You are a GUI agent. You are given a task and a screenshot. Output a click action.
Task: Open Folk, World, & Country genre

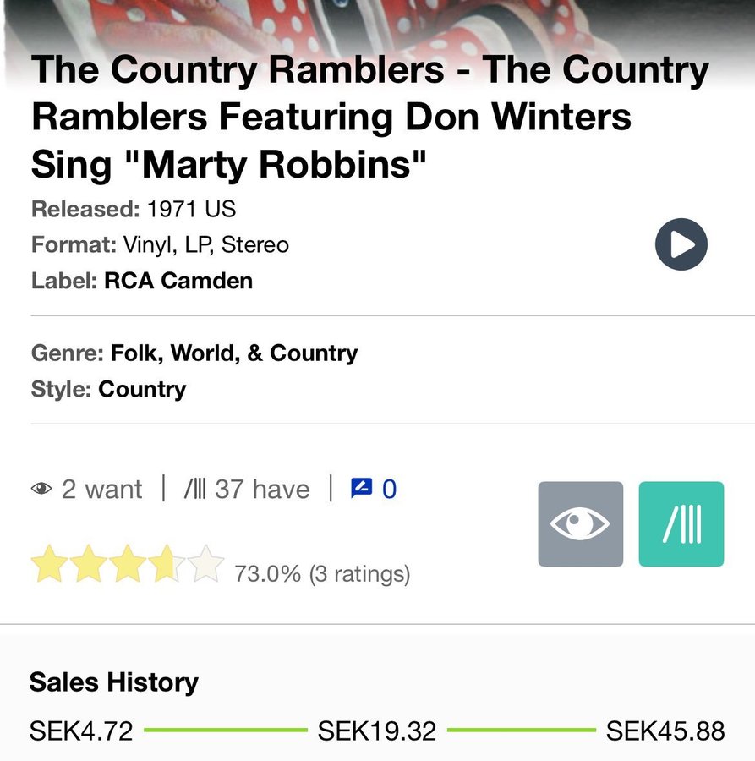pos(234,353)
